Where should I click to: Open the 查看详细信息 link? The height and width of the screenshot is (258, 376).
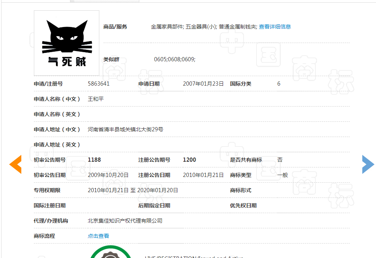(x=274, y=27)
